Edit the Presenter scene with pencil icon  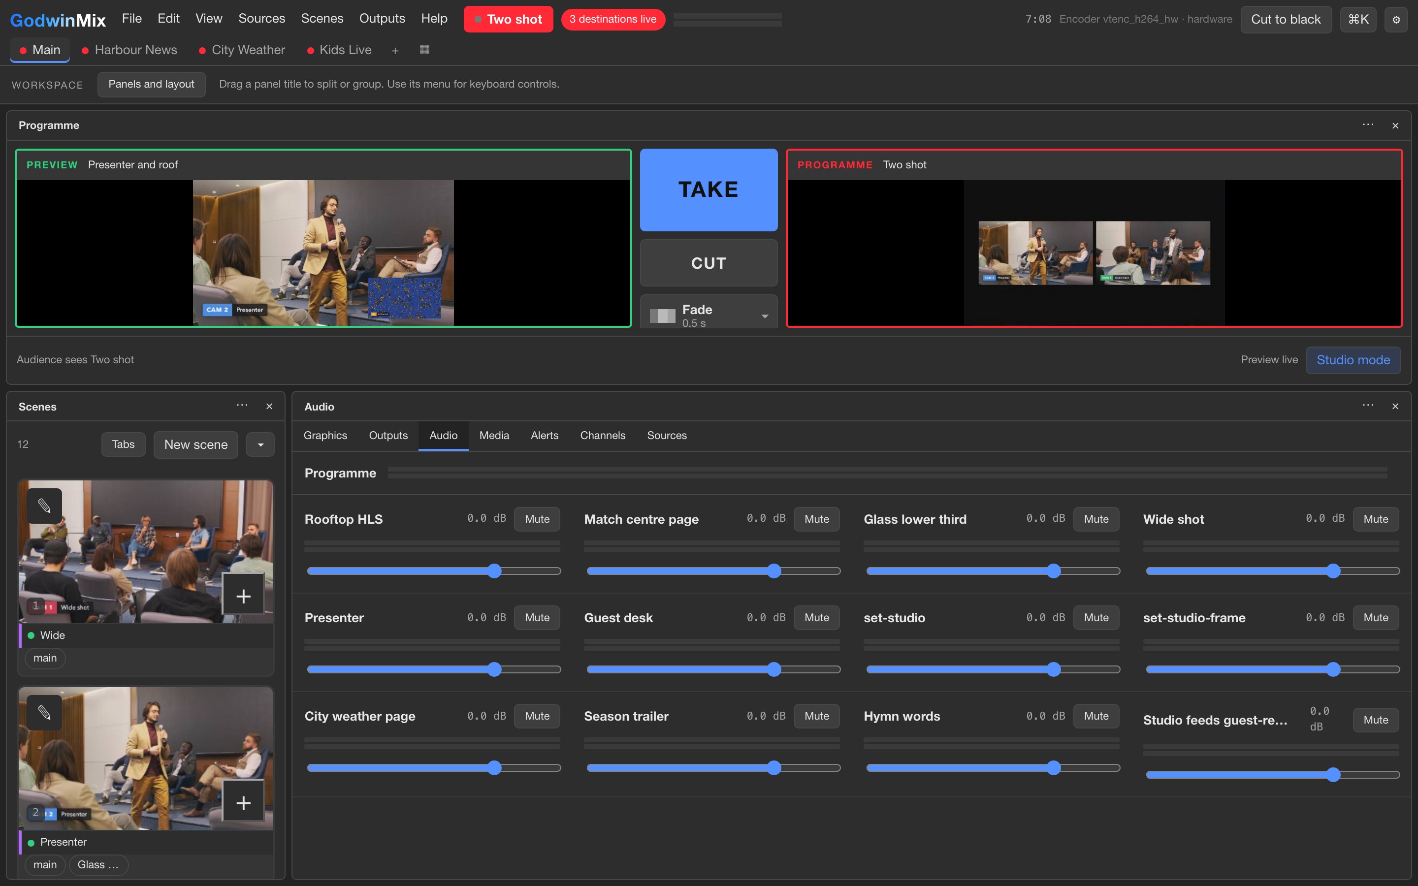tap(44, 712)
